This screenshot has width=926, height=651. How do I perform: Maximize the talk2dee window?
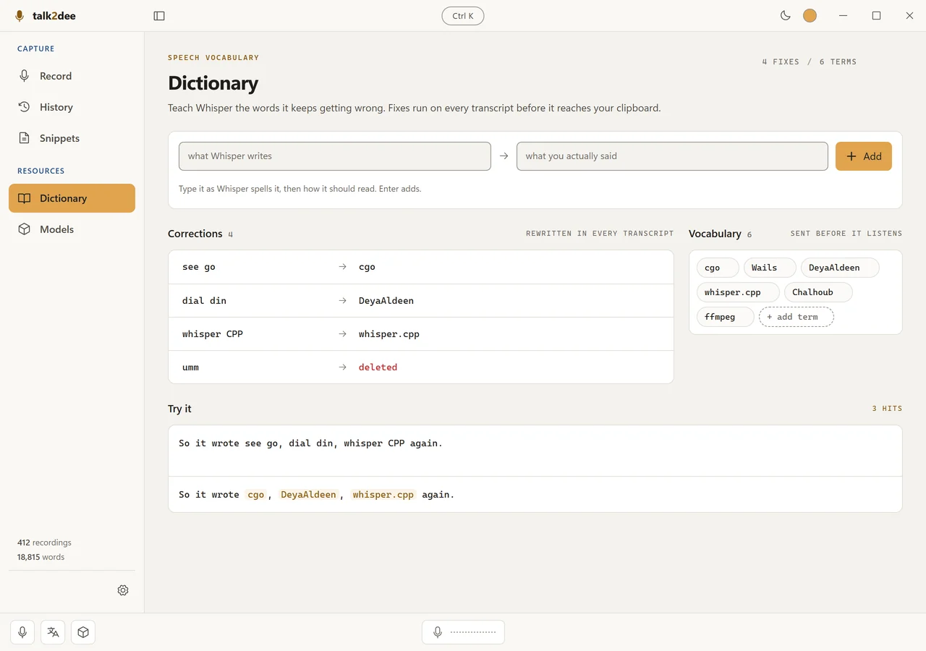[876, 16]
